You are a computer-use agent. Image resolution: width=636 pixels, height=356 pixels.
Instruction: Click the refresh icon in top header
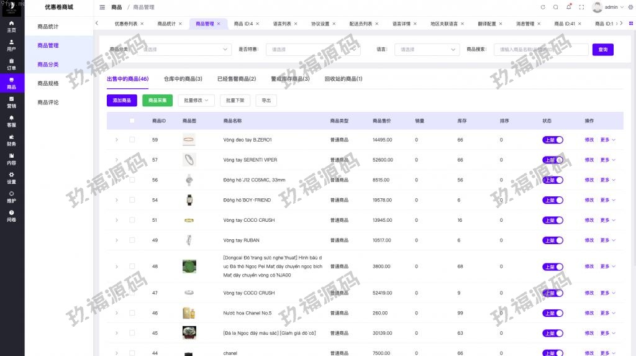point(543,7)
